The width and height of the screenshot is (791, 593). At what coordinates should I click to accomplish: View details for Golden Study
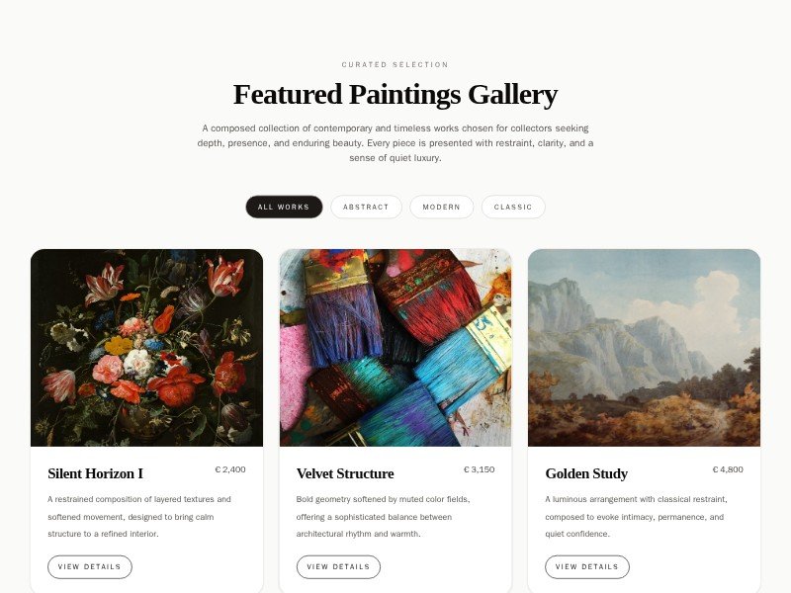(x=587, y=566)
